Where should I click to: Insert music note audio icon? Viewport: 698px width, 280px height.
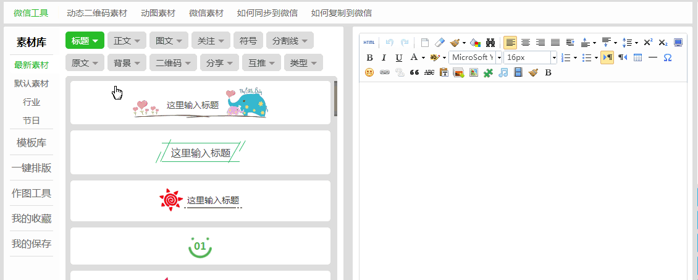[x=503, y=72]
